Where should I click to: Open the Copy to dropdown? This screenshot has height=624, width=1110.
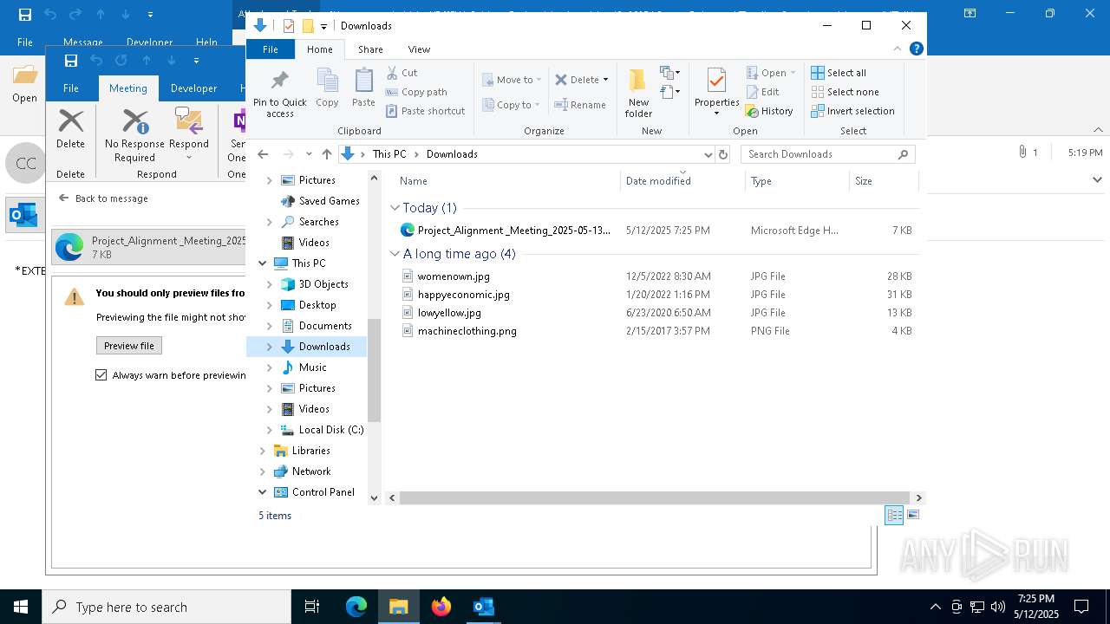tap(512, 105)
